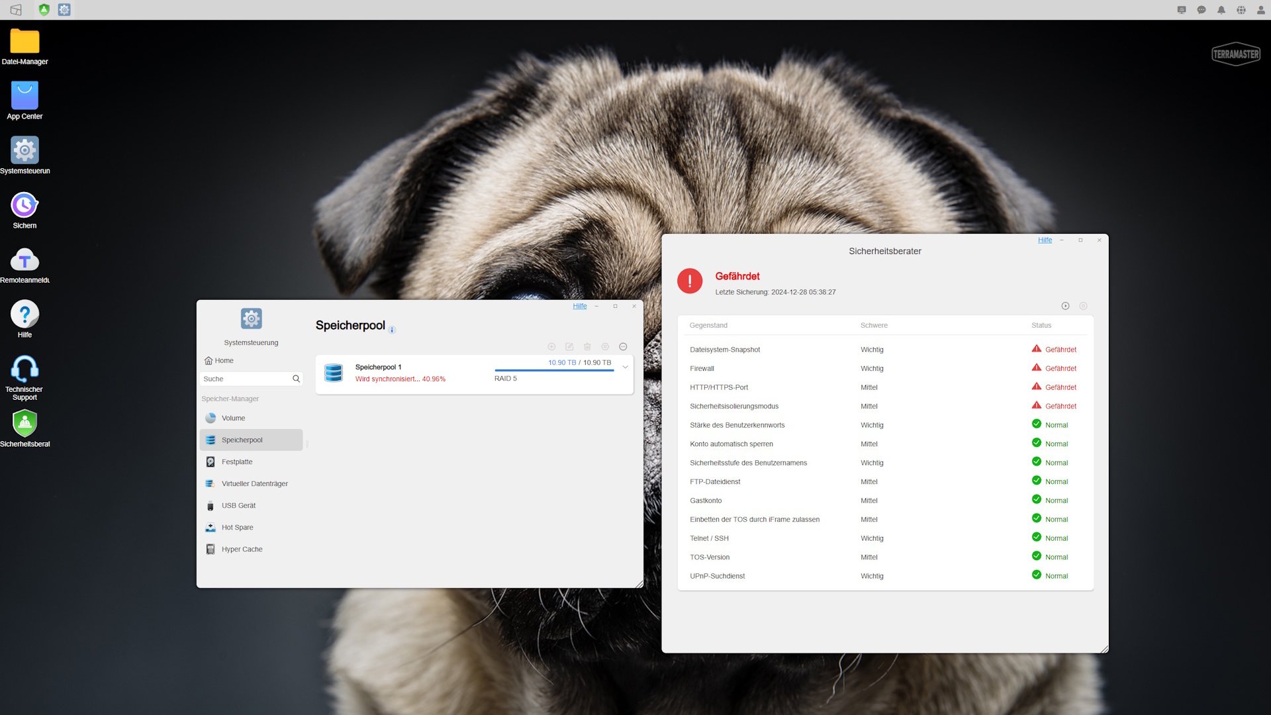Select Einbetten der TOS durch iFrame zulassen
This screenshot has width=1271, height=715.
pyautogui.click(x=885, y=520)
